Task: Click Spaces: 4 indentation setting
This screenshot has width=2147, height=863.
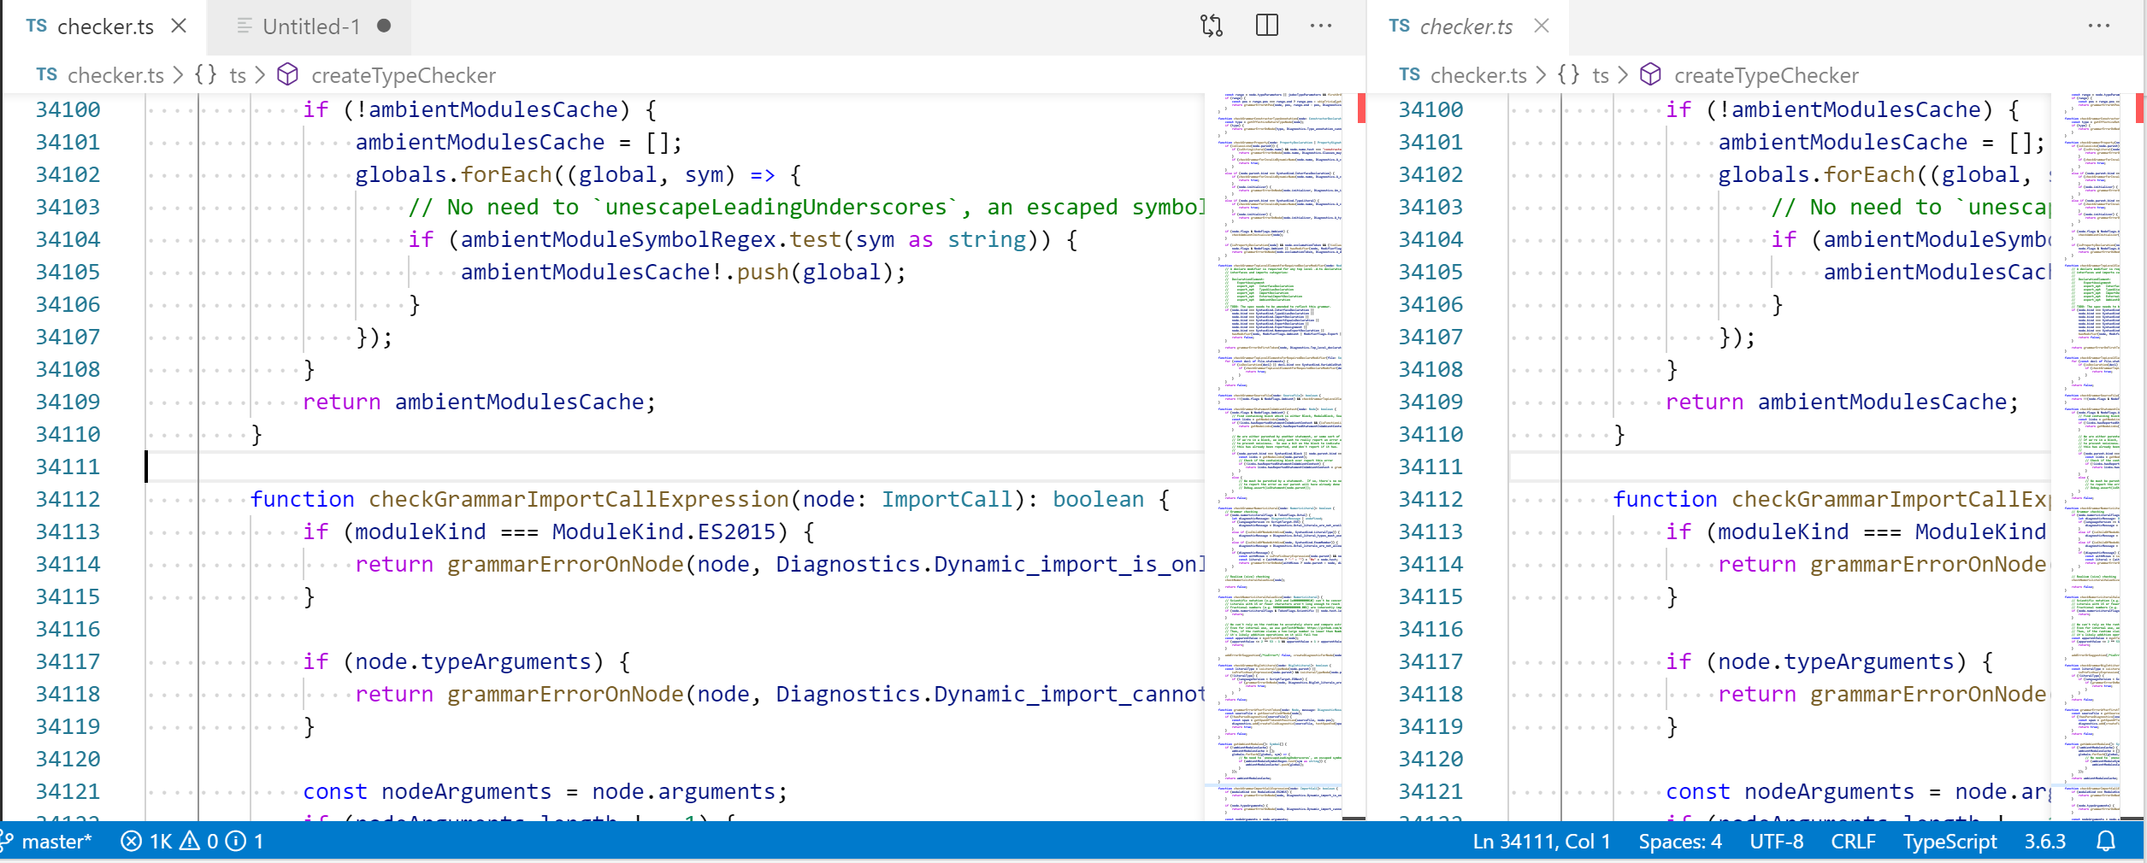Action: pos(1679,842)
